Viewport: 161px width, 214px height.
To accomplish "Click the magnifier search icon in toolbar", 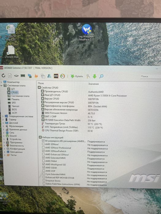I will click(x=101, y=76).
